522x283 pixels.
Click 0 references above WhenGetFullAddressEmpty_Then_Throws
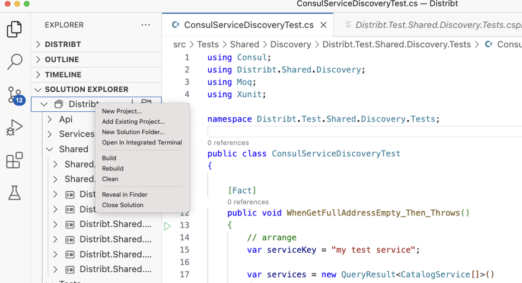click(248, 202)
